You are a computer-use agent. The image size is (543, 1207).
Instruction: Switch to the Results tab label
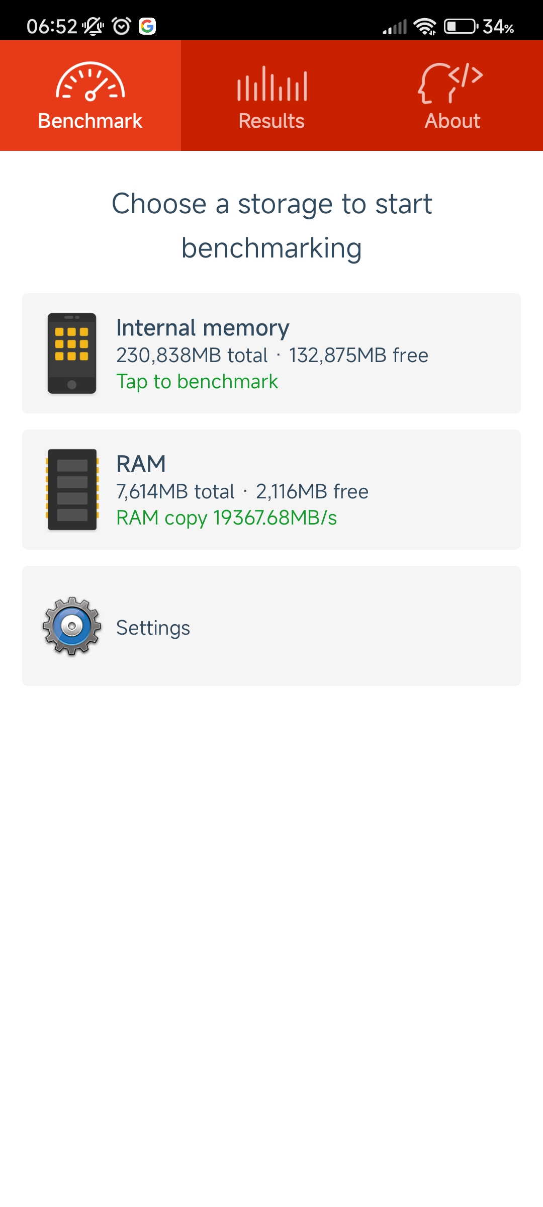(271, 121)
